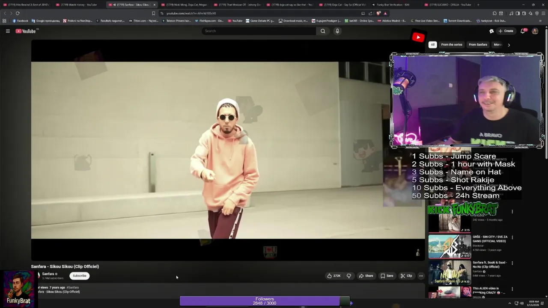Image resolution: width=548 pixels, height=308 pixels.
Task: Click the Create button
Action: pyautogui.click(x=506, y=31)
